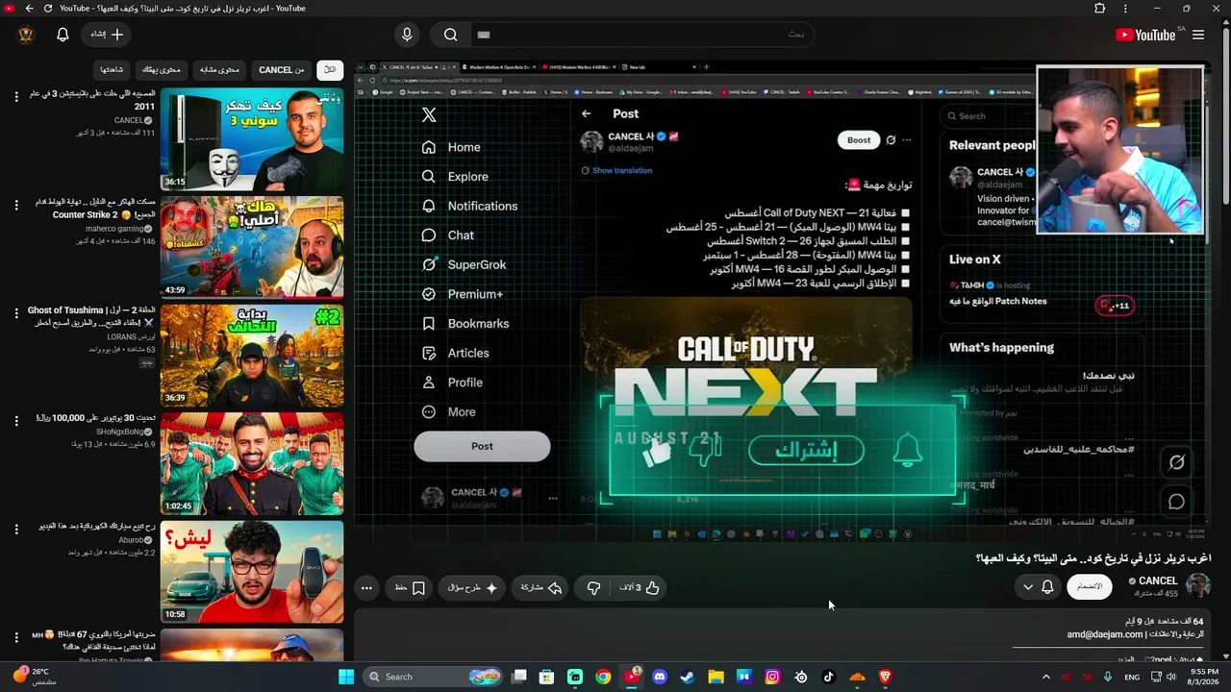Open the 'ليش؟' car video thumbnail
The image size is (1231, 692).
click(x=252, y=571)
